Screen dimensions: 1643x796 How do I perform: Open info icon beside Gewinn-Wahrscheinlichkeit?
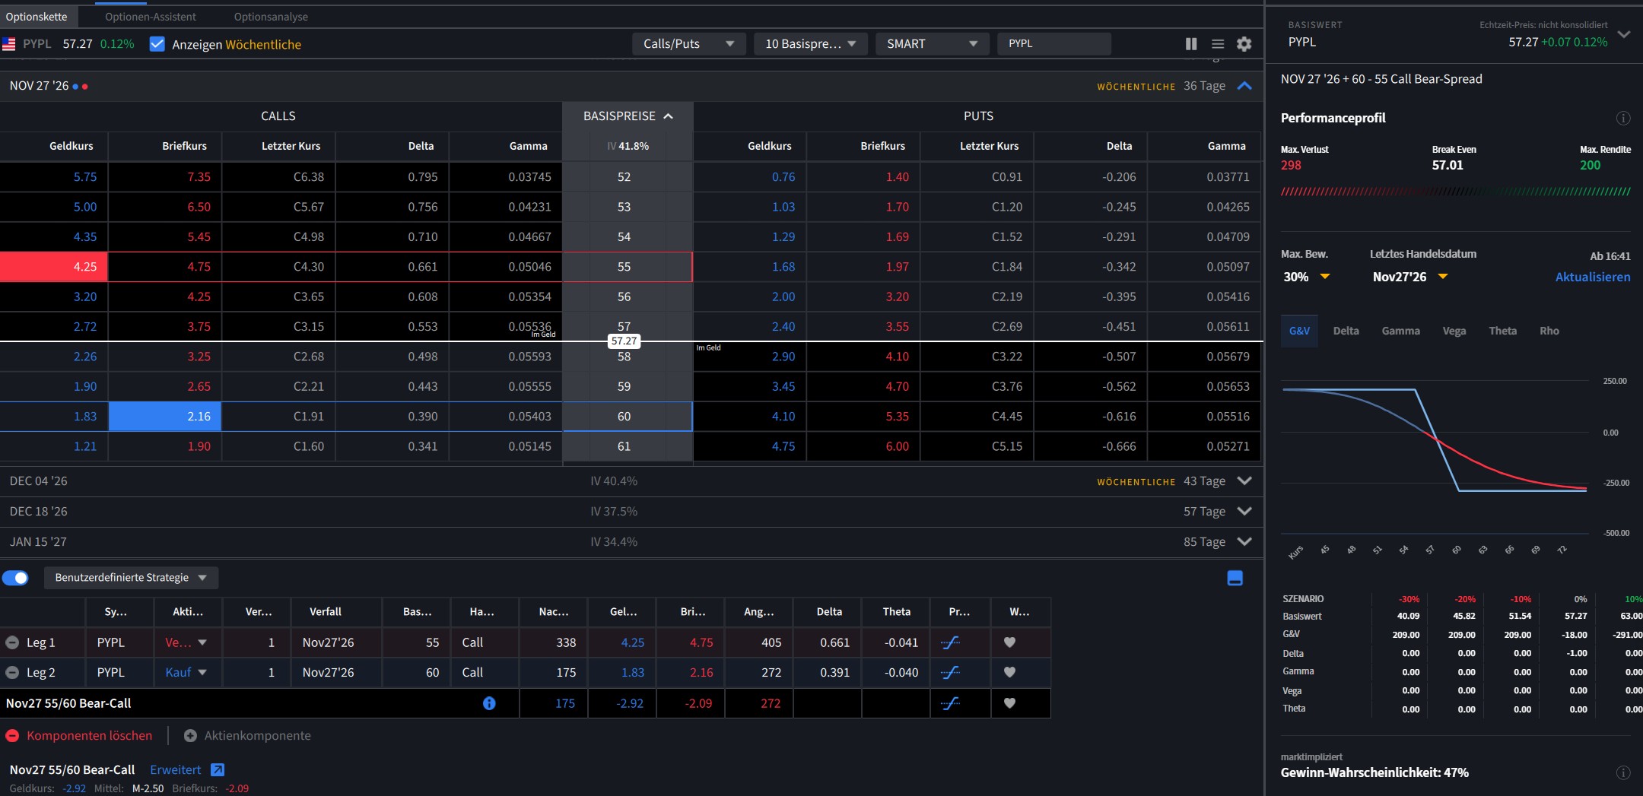1623,772
